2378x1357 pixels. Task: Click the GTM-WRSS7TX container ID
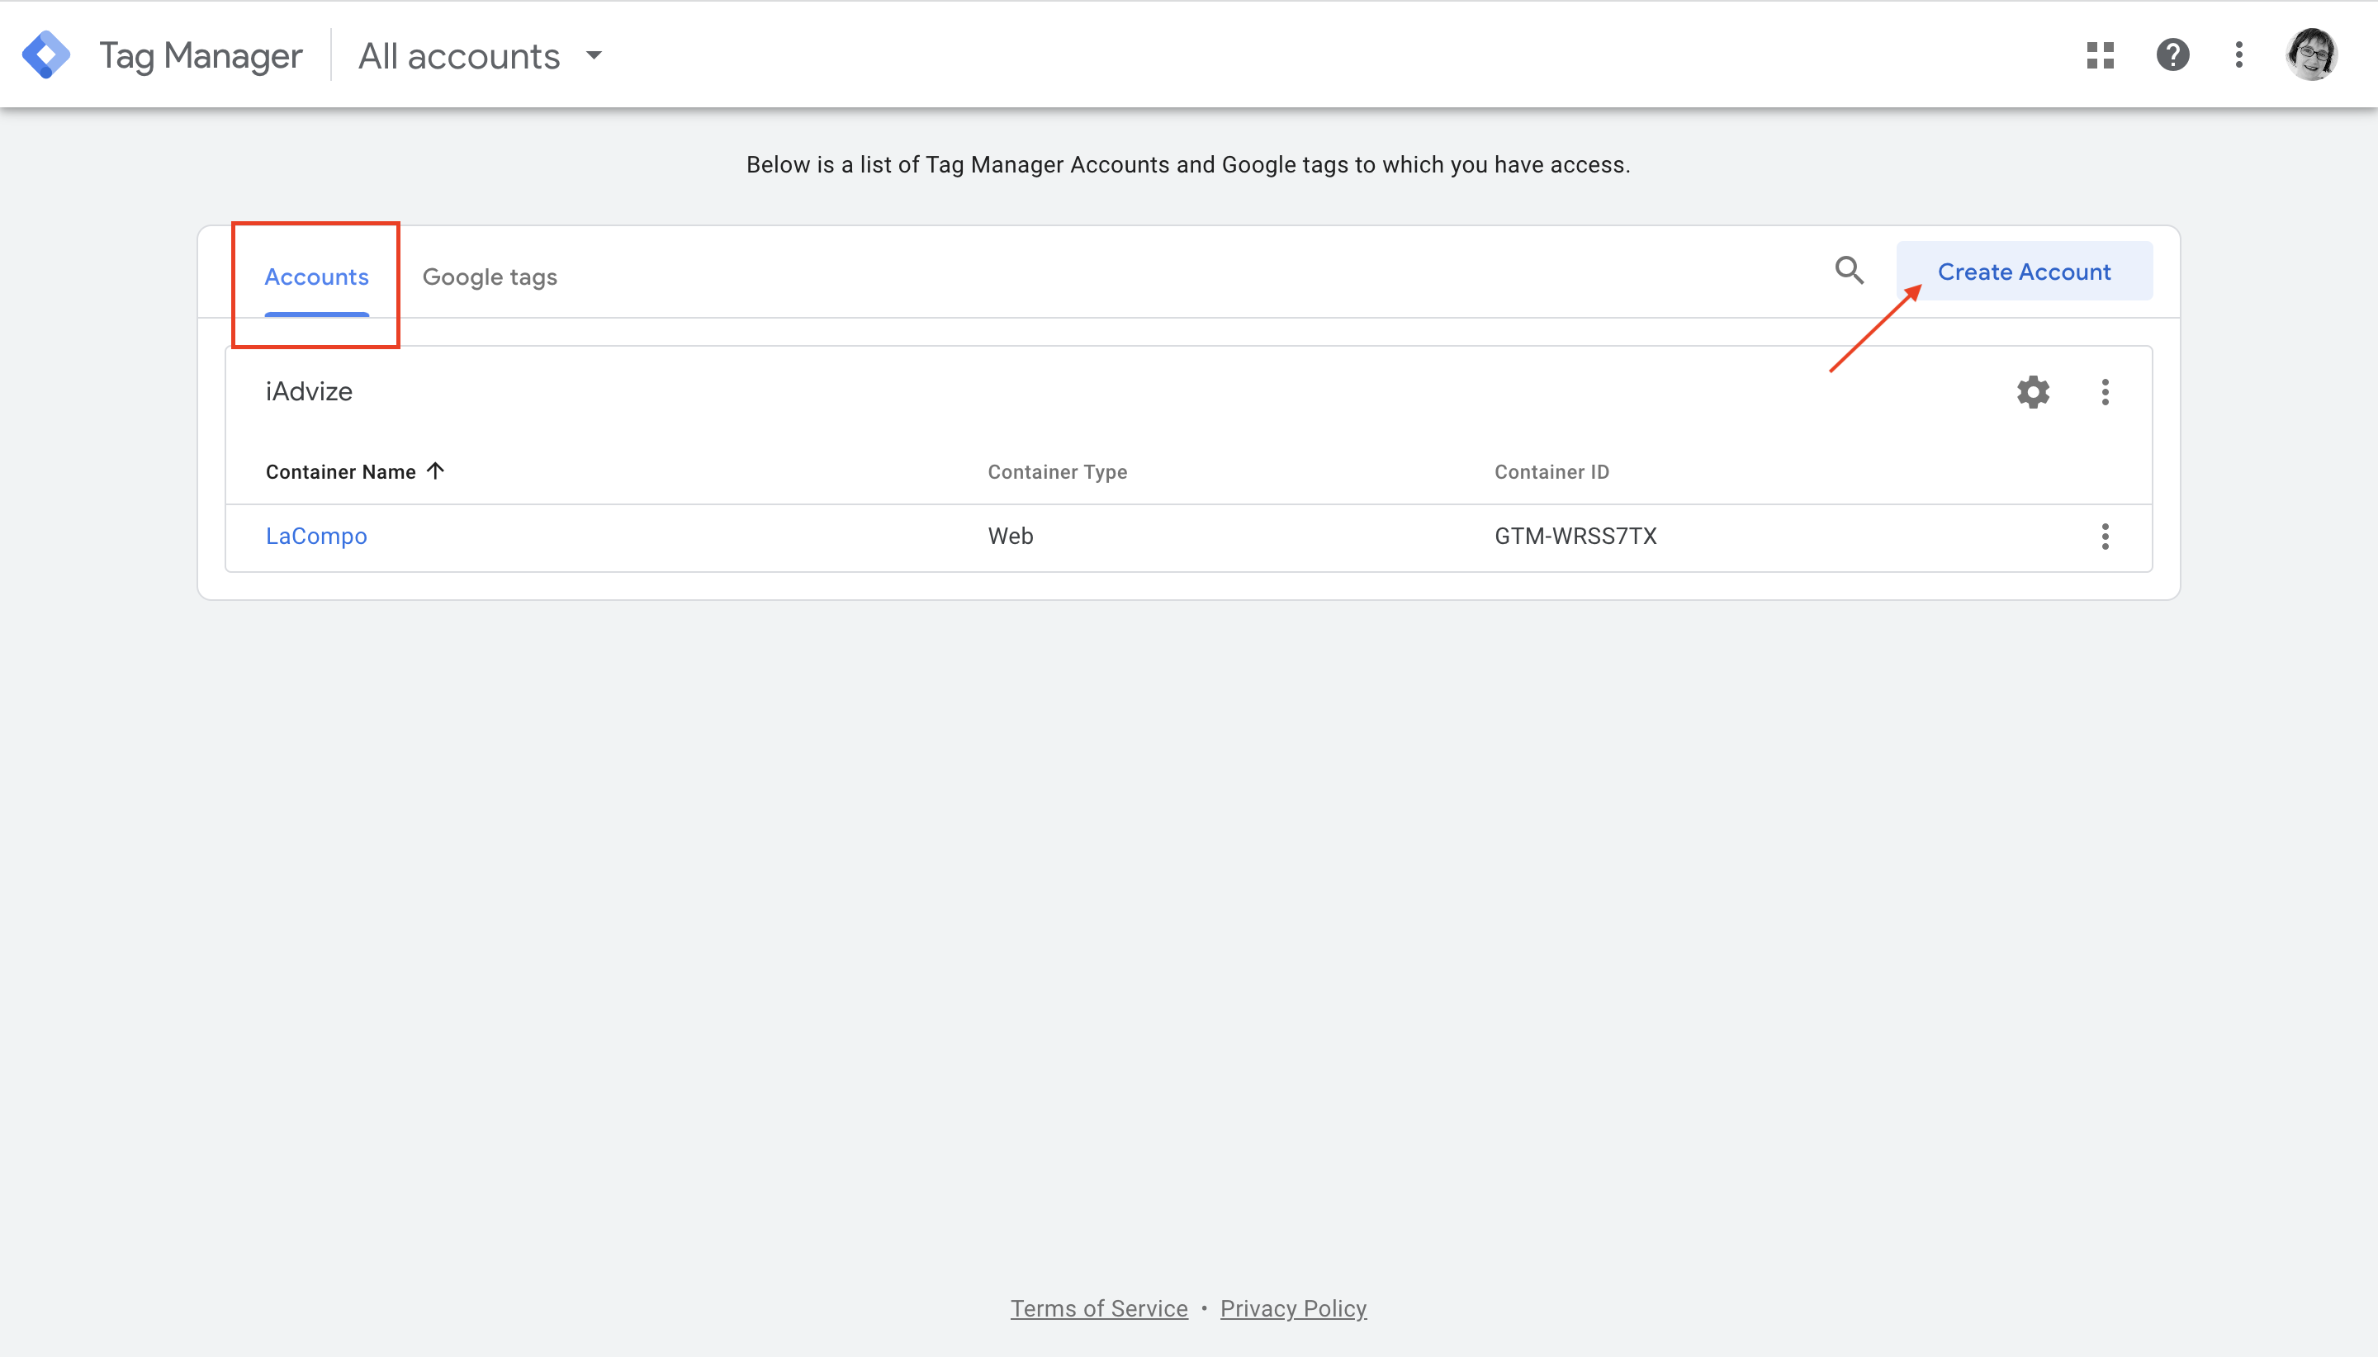(1575, 536)
